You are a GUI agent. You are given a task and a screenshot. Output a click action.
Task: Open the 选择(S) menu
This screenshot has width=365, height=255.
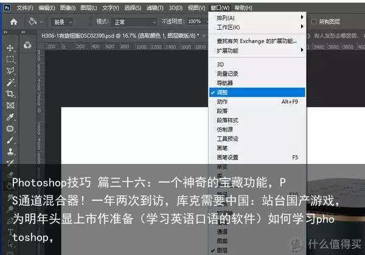point(133,8)
